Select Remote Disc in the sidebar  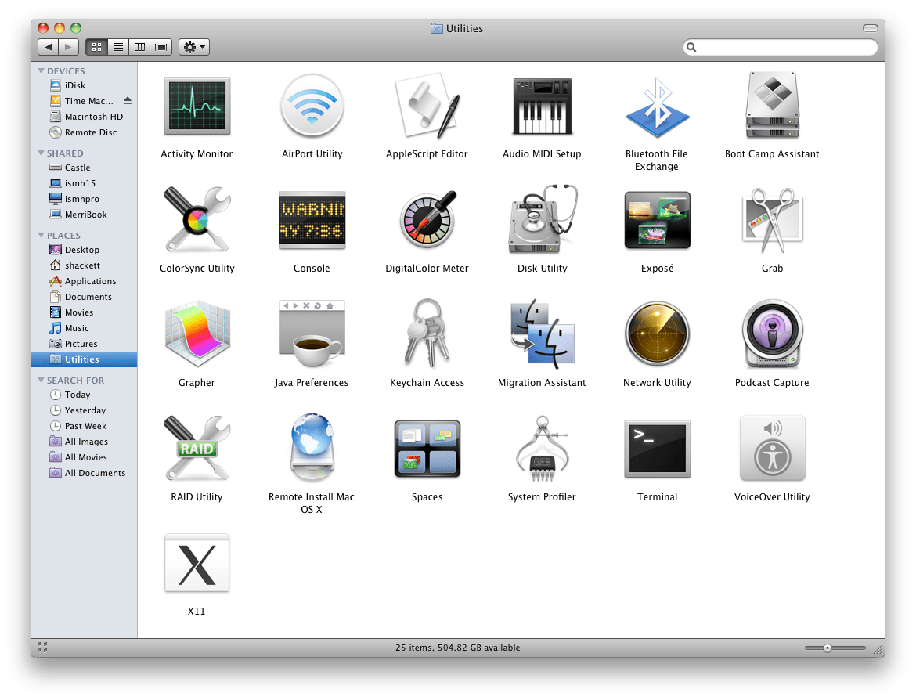click(84, 132)
